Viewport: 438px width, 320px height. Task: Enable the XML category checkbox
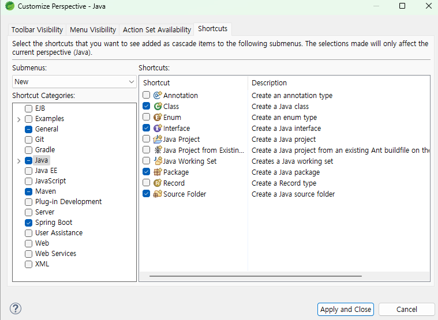click(x=28, y=264)
